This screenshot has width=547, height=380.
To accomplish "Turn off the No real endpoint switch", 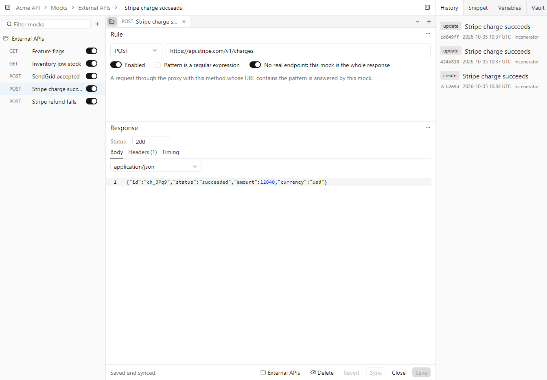I will [255, 65].
